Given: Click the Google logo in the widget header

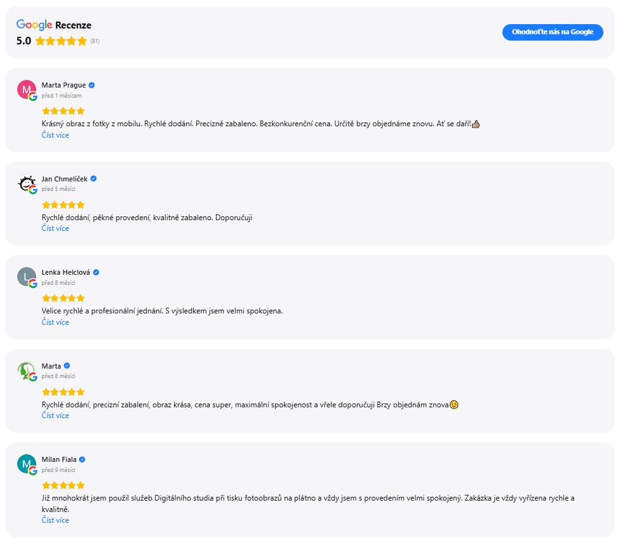Looking at the screenshot, I should tap(34, 23).
